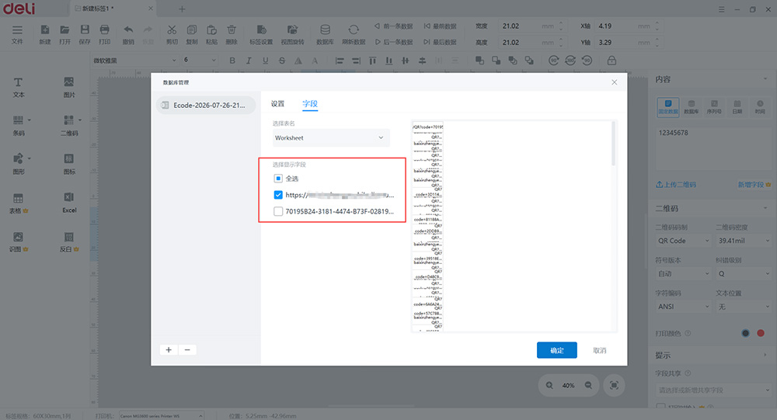Select the 二维码 QR code tool
Image resolution: width=777 pixels, height=420 pixels.
69,126
